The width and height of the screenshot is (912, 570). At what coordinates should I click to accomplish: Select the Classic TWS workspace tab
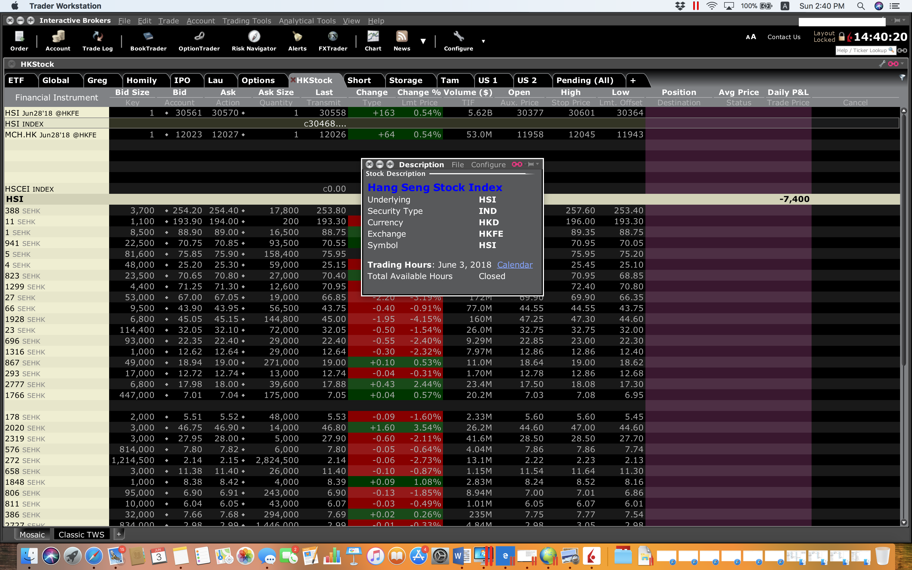(x=81, y=534)
